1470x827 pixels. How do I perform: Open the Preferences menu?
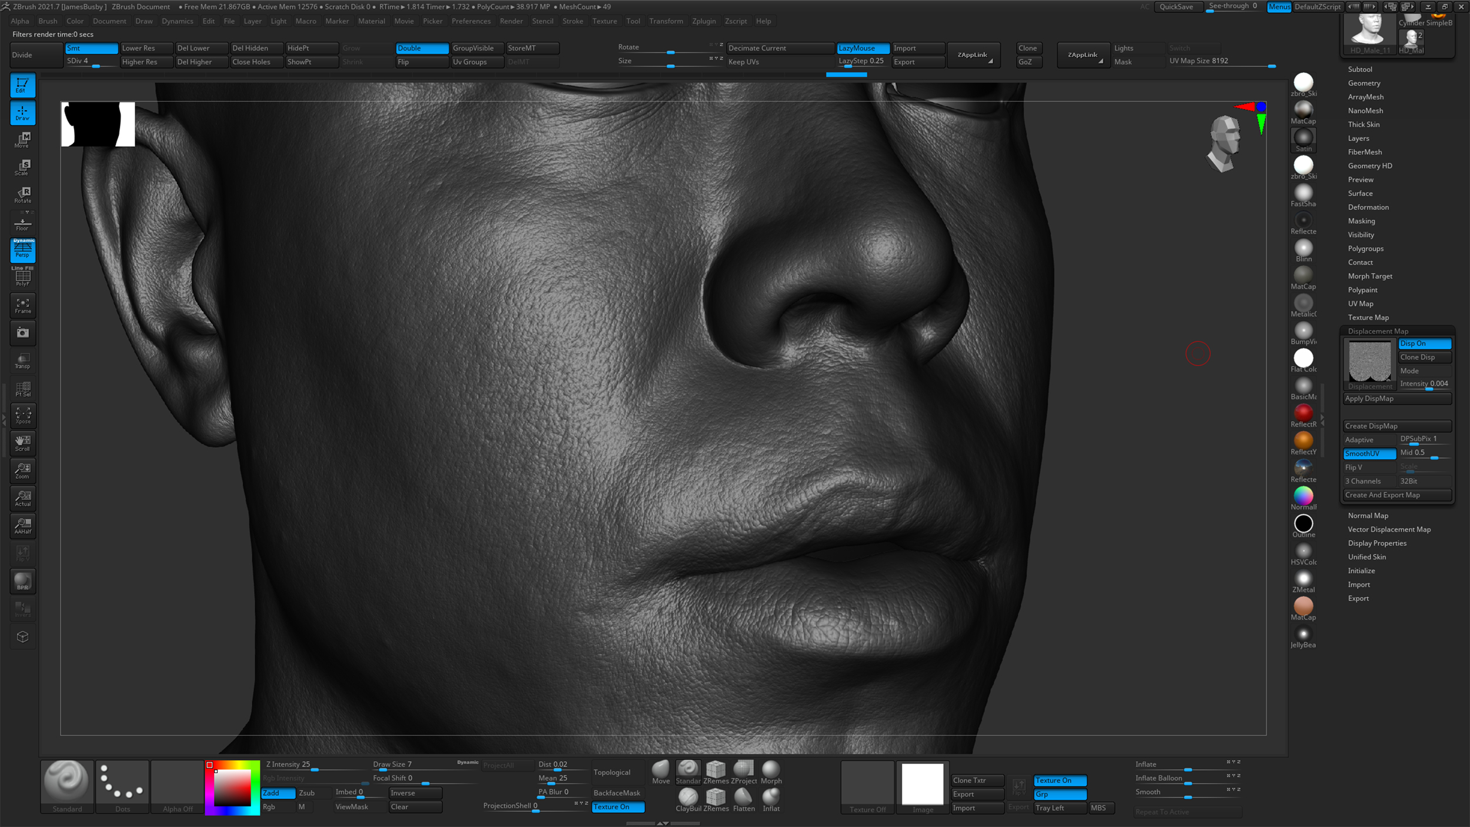click(471, 21)
